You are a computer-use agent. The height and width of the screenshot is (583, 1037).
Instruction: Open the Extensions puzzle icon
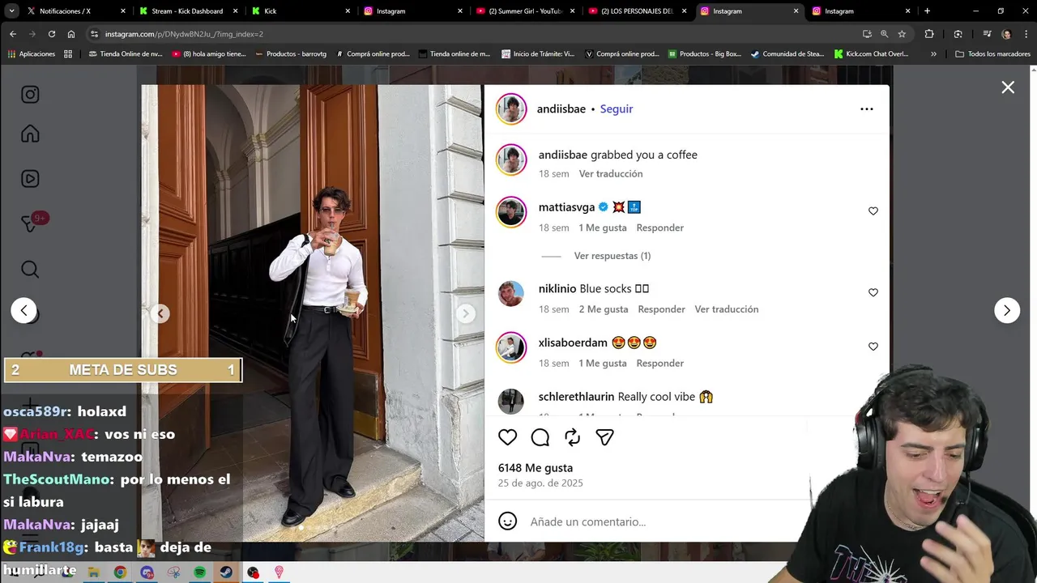click(929, 34)
